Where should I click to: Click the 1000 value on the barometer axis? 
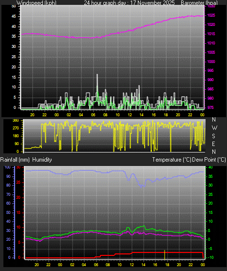pos(211,62)
